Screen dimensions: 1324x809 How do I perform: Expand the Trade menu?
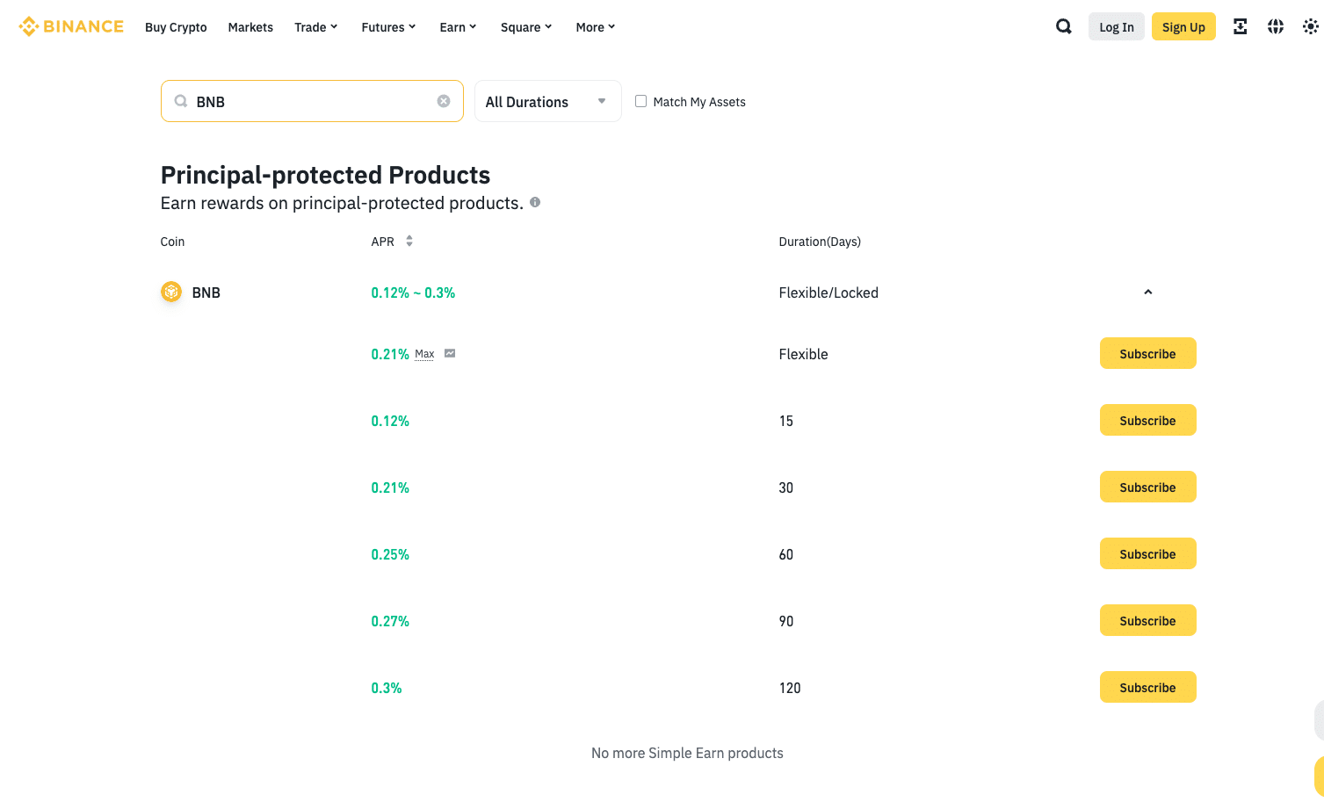pyautogui.click(x=316, y=27)
